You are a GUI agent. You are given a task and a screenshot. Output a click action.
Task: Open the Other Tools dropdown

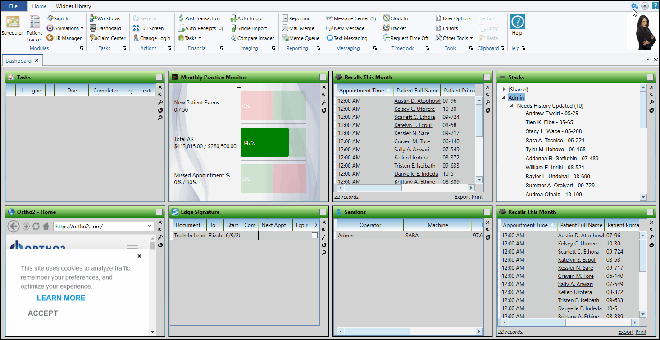454,38
